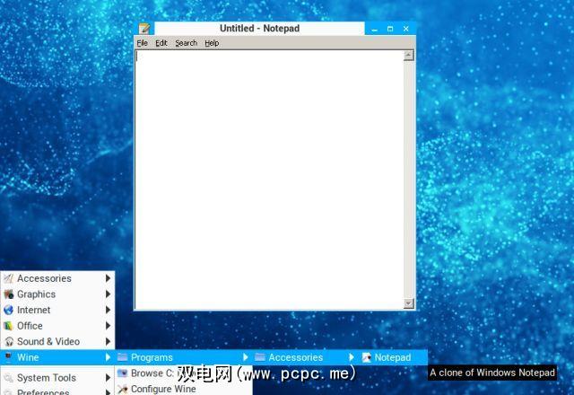This screenshot has height=395, width=574.
Task: Expand the System Tools submenu arrow
Action: [108, 378]
